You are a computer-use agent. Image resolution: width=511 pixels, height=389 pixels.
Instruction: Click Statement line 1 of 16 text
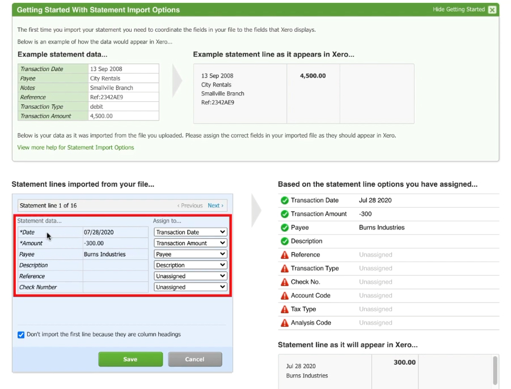click(x=48, y=206)
